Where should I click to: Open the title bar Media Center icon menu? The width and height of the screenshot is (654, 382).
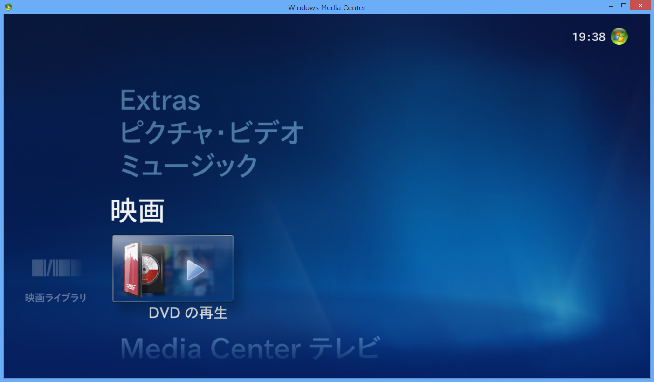(8, 7)
